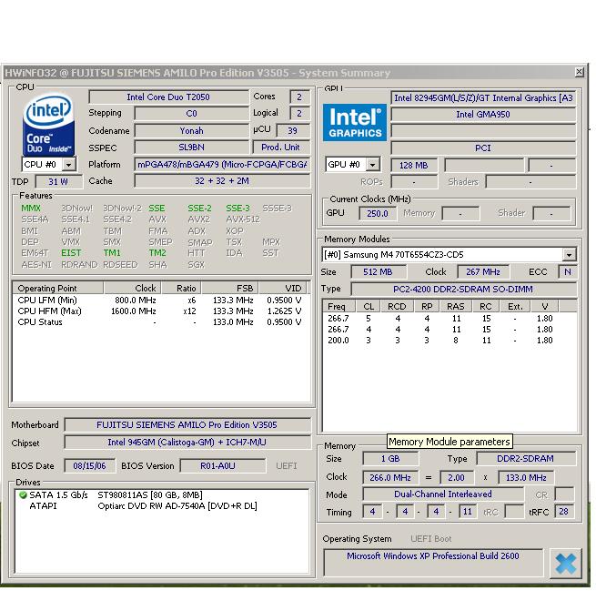Click the Stepping C0 field
This screenshot has height=591, width=596.
coord(192,113)
